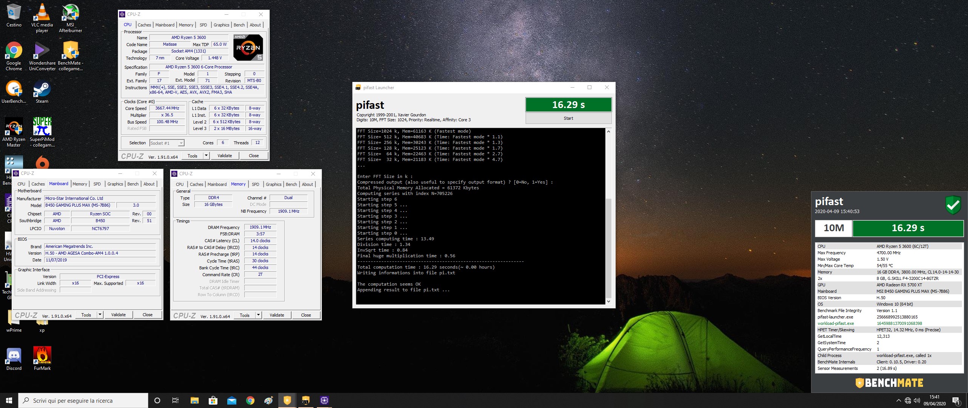Click the green 16.29 s result in pifast Launcher

tap(568, 105)
